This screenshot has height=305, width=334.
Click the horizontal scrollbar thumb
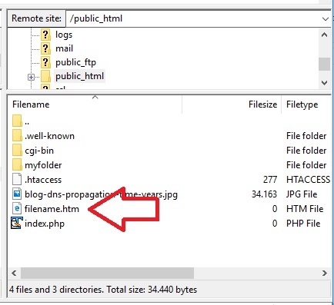[107, 273]
